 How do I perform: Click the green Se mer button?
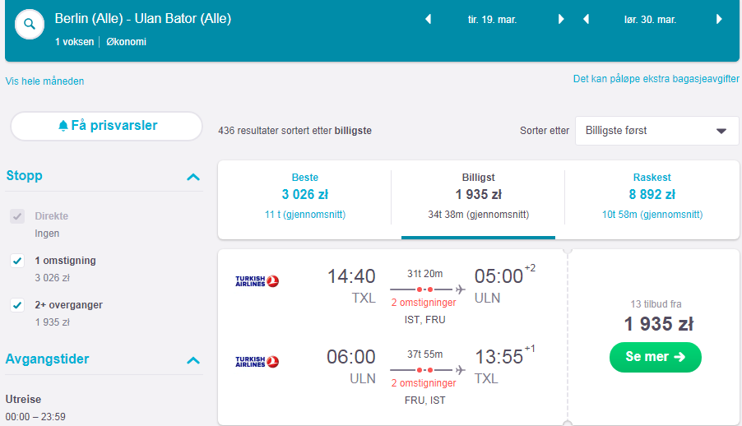656,357
